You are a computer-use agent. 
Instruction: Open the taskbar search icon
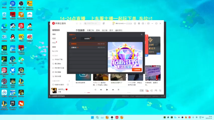pos(97,117)
